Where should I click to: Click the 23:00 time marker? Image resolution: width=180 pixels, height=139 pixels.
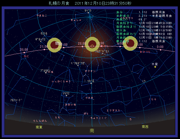coord(81,44)
